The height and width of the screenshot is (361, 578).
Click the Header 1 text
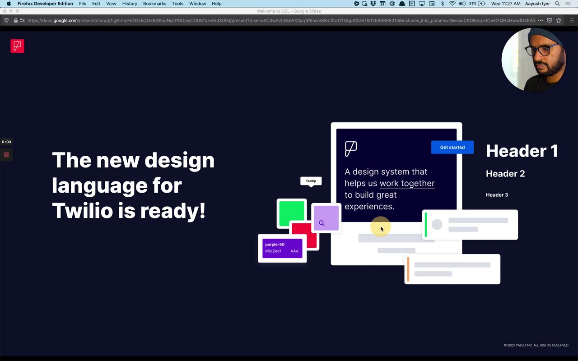522,151
